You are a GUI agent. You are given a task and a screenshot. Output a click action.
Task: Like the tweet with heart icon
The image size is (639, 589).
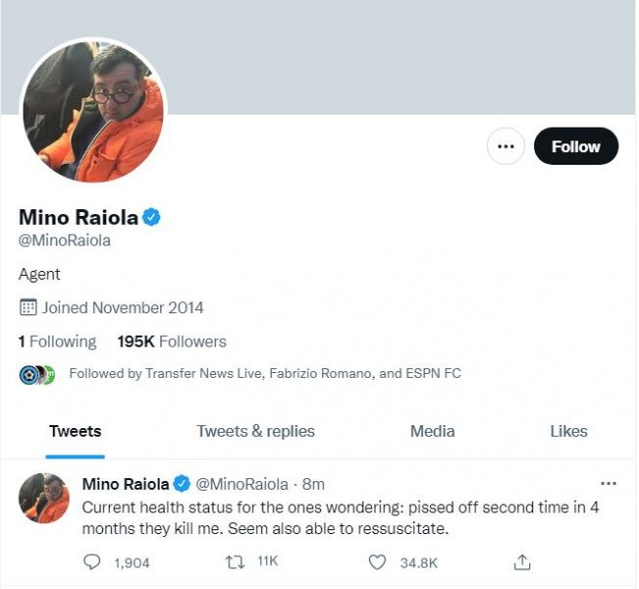[378, 562]
